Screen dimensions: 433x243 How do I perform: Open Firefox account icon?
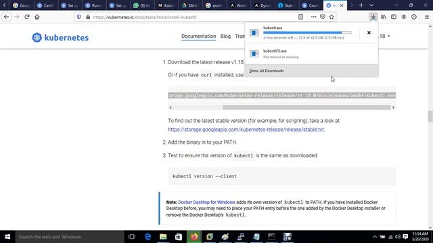404,17
